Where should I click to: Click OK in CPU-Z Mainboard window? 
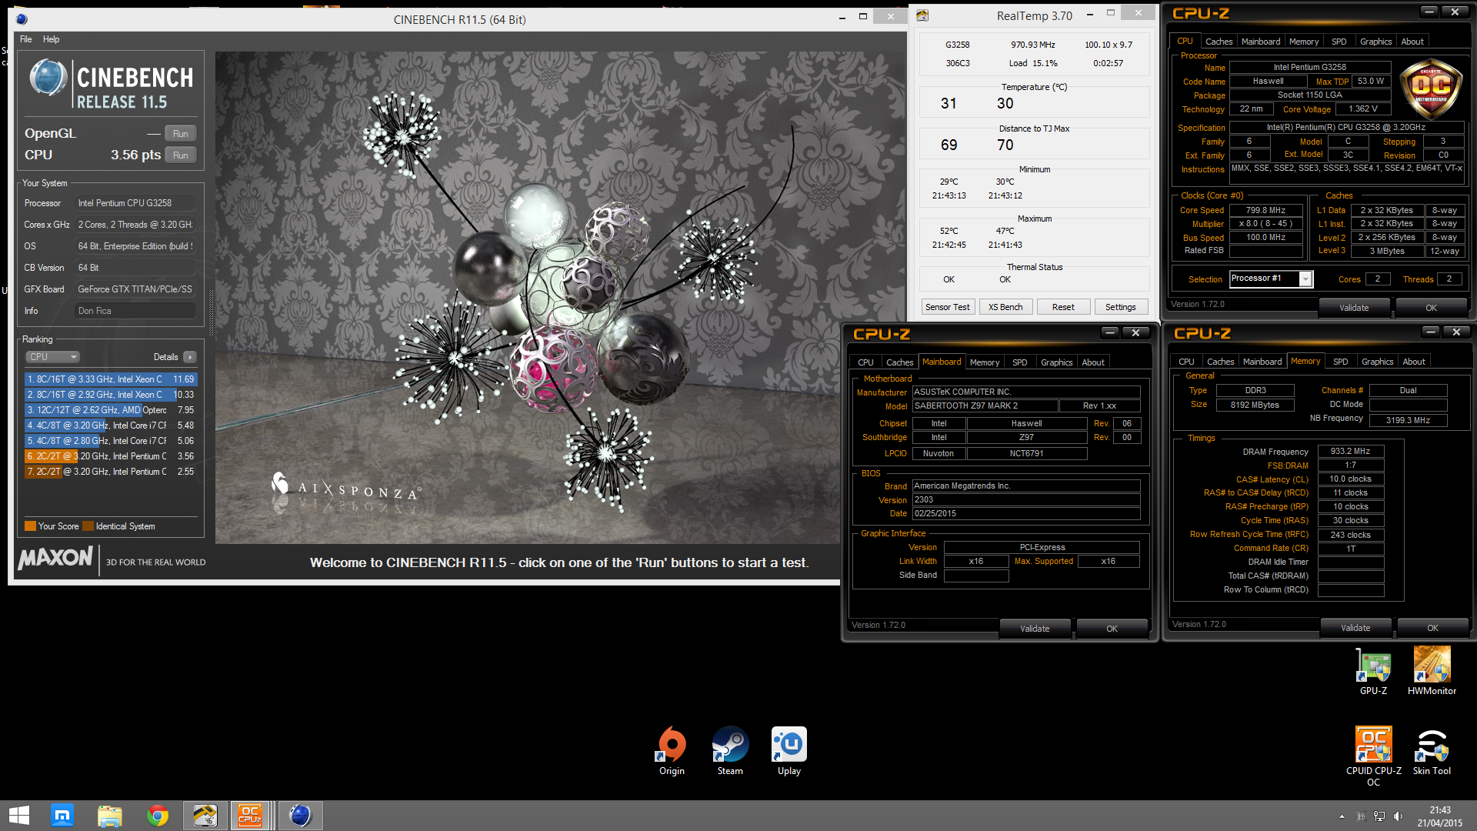coord(1112,629)
